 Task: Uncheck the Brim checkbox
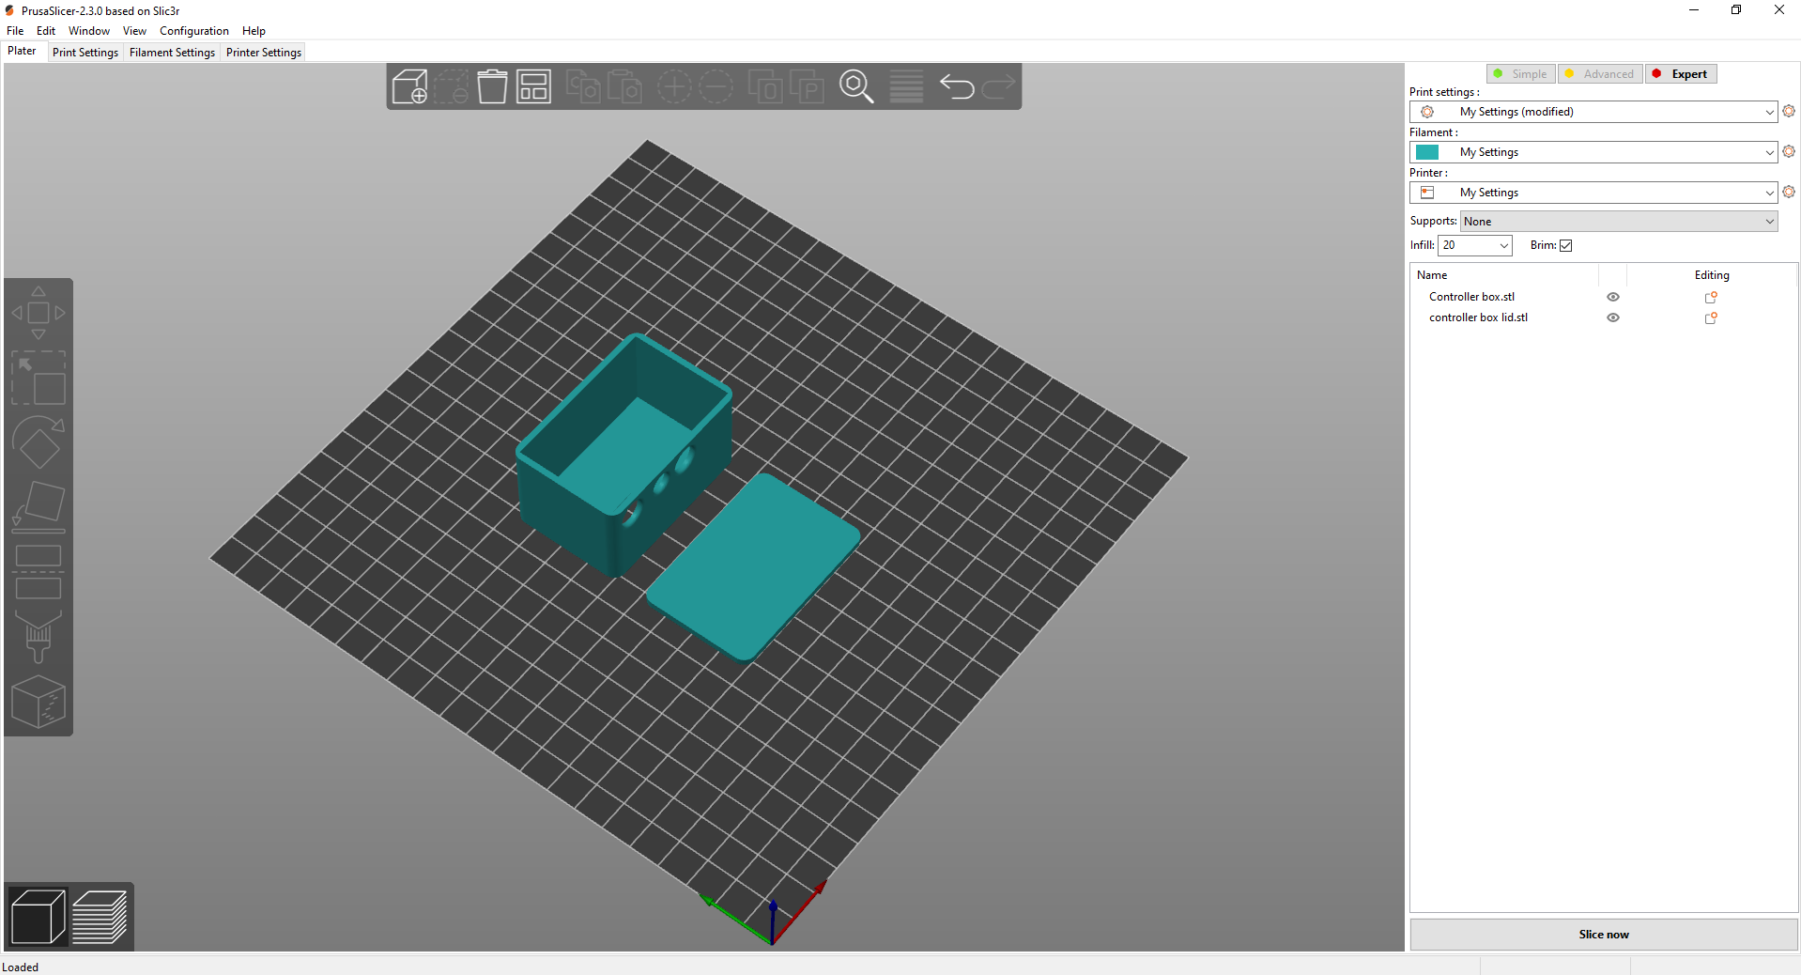pos(1566,245)
